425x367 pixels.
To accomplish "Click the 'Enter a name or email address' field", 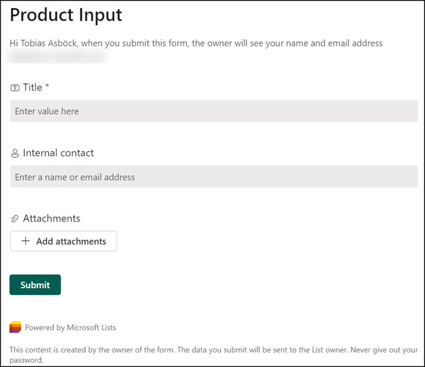I will coord(214,177).
